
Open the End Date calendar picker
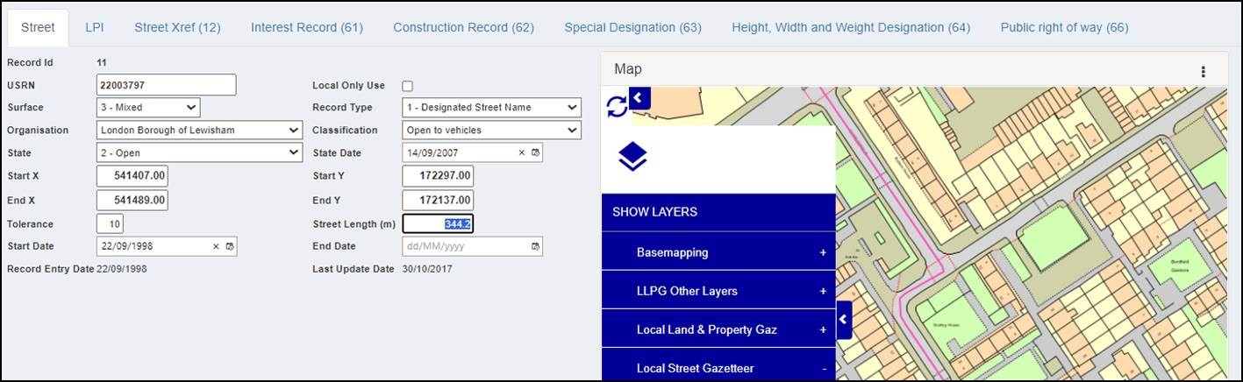click(535, 246)
